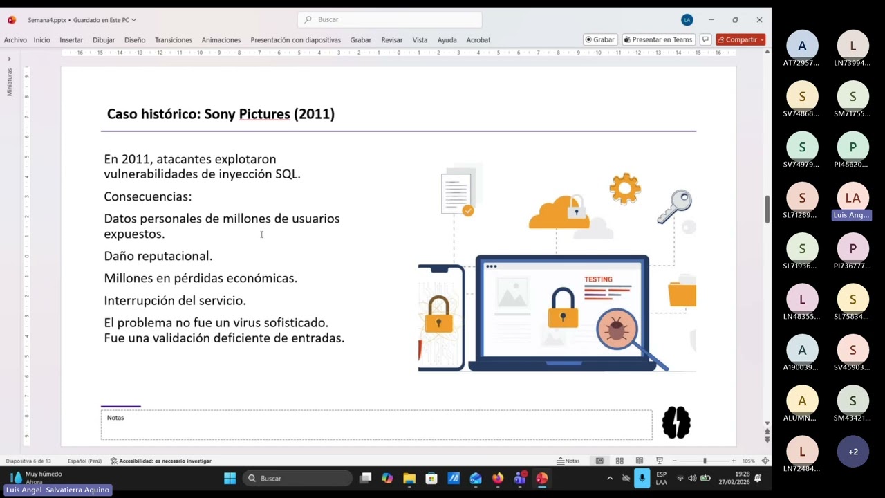885x498 pixels.
Task: Open Task View on the taskbar
Action: [366, 478]
